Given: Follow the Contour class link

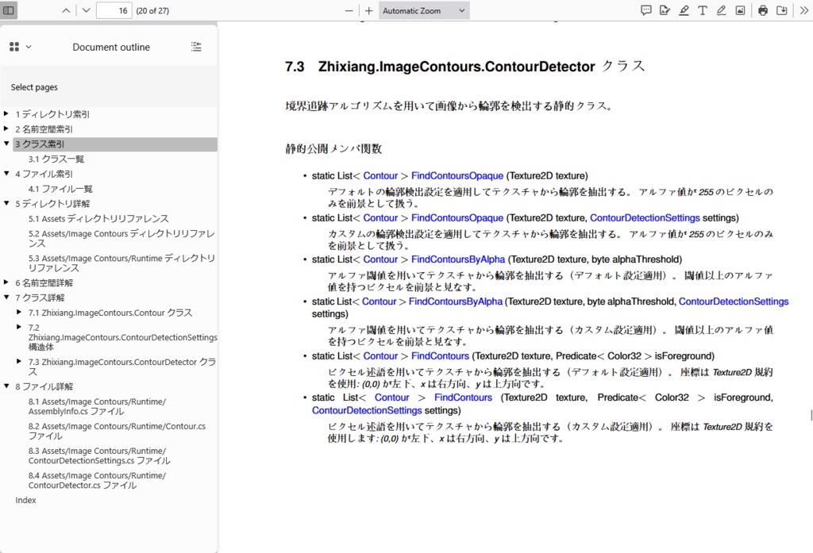Looking at the screenshot, I should tap(380, 175).
